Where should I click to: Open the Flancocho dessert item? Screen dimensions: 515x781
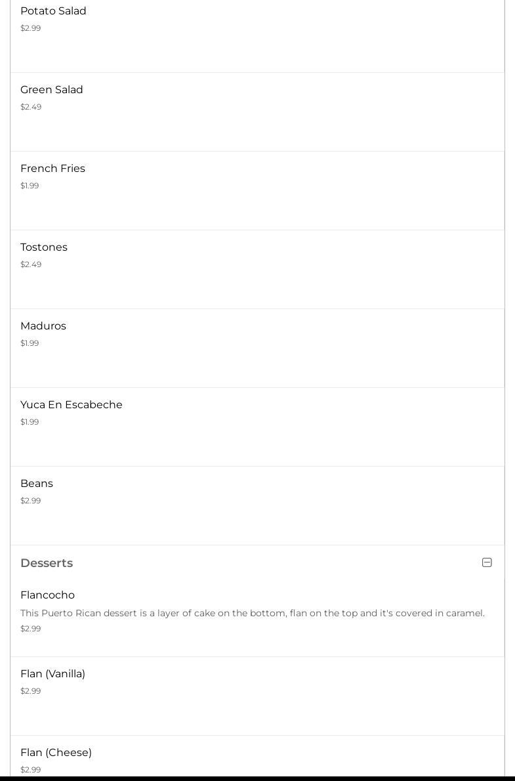(x=47, y=595)
